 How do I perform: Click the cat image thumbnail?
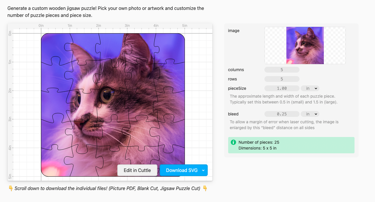[x=305, y=45]
